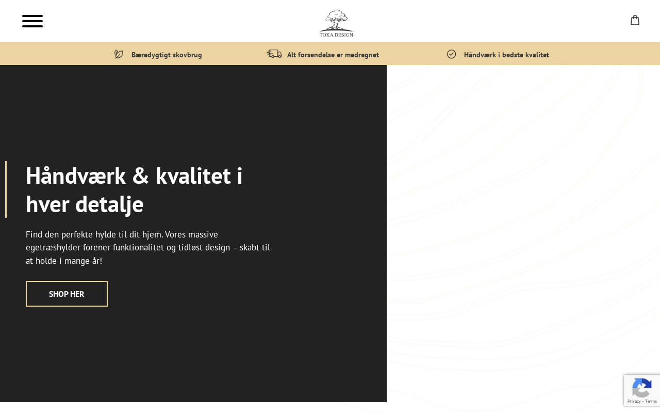Screen dimensions: 660x413
Task: Open the reCAPTCHA Terms link
Action: (x=651, y=401)
